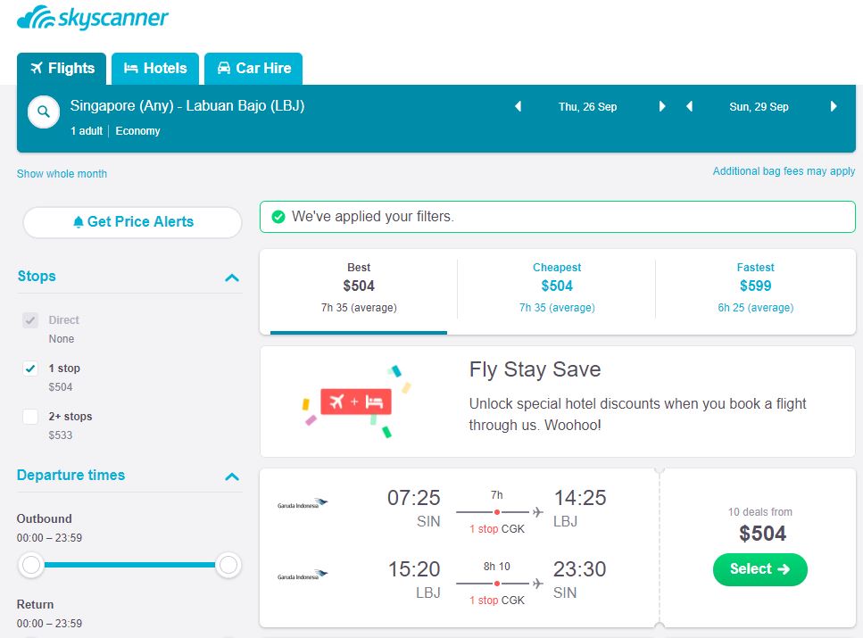The image size is (863, 638).
Task: Go to previous departure date arrow
Action: 518,107
